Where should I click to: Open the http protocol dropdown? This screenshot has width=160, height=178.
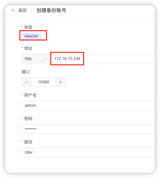tap(36, 59)
